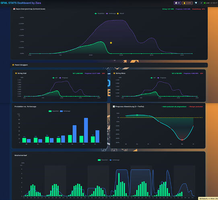This screenshot has width=218, height=200.
Task: Toggle Prognose series in String Süd legend
Action: 64,78
